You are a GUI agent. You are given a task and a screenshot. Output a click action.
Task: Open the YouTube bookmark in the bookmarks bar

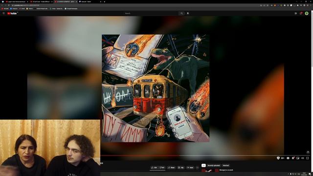click(5, 9)
